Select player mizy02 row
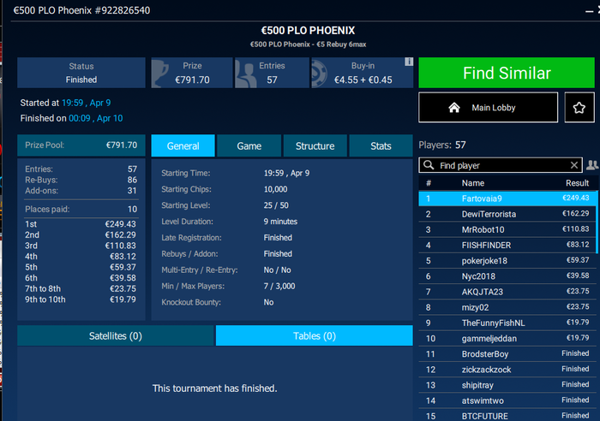This screenshot has height=421, width=600. click(507, 307)
